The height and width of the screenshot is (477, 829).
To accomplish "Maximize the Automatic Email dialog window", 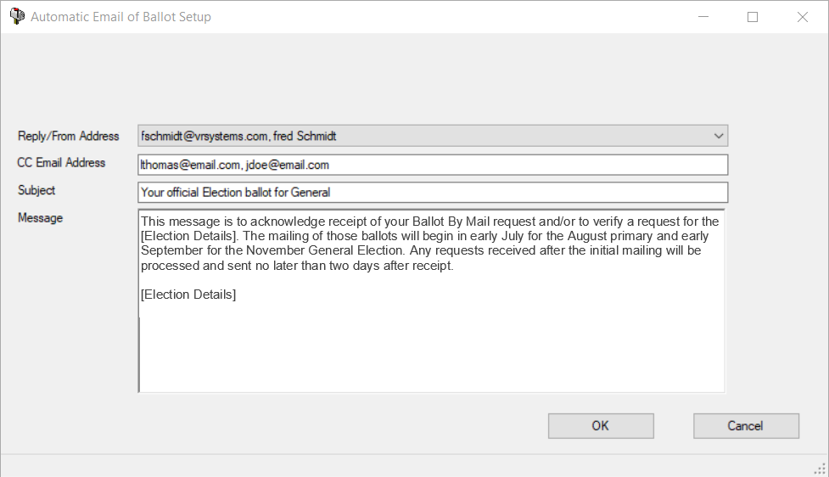I will tap(753, 17).
